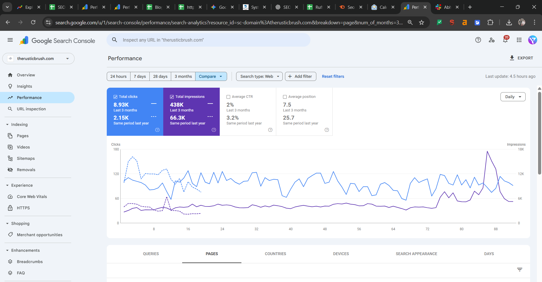Click the Help question mark icon
The height and width of the screenshot is (282, 542).
478,40
